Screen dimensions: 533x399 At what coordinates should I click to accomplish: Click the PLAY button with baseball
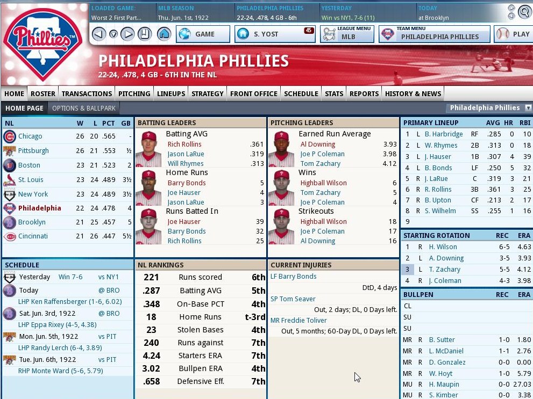tap(514, 34)
